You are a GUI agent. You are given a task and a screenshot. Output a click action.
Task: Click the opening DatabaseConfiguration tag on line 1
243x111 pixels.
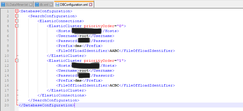coord(46,11)
